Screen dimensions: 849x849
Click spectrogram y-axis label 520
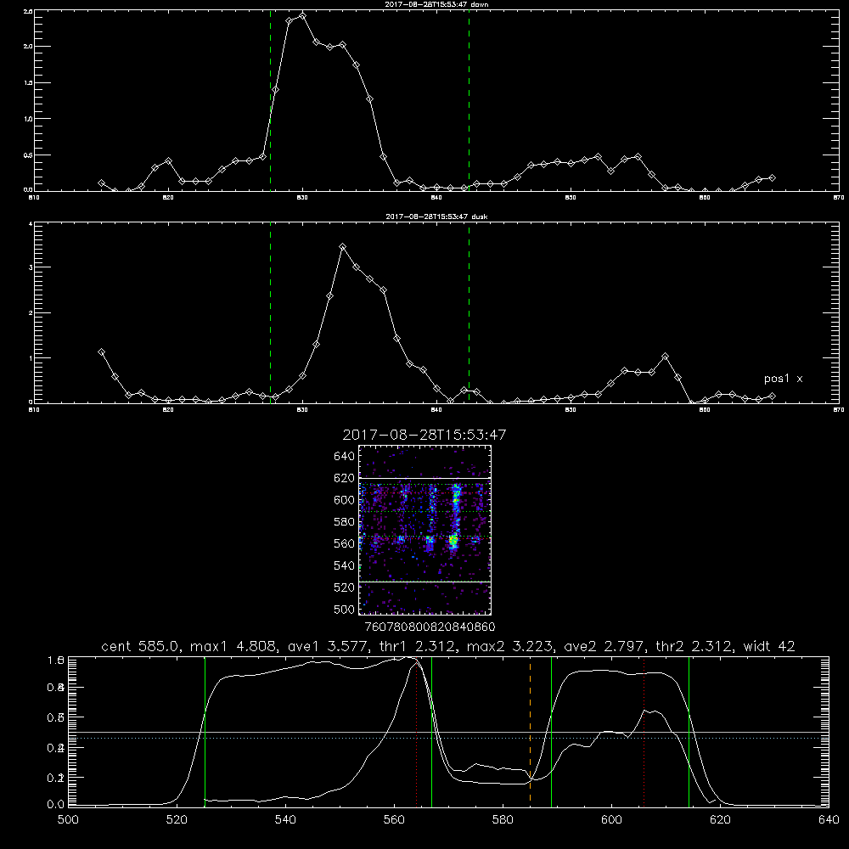click(x=345, y=588)
